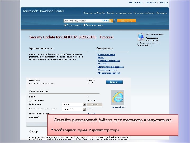Jump to Краткие сведения section link
Screen dimensions: 190x143
pyautogui.click(x=107, y=55)
